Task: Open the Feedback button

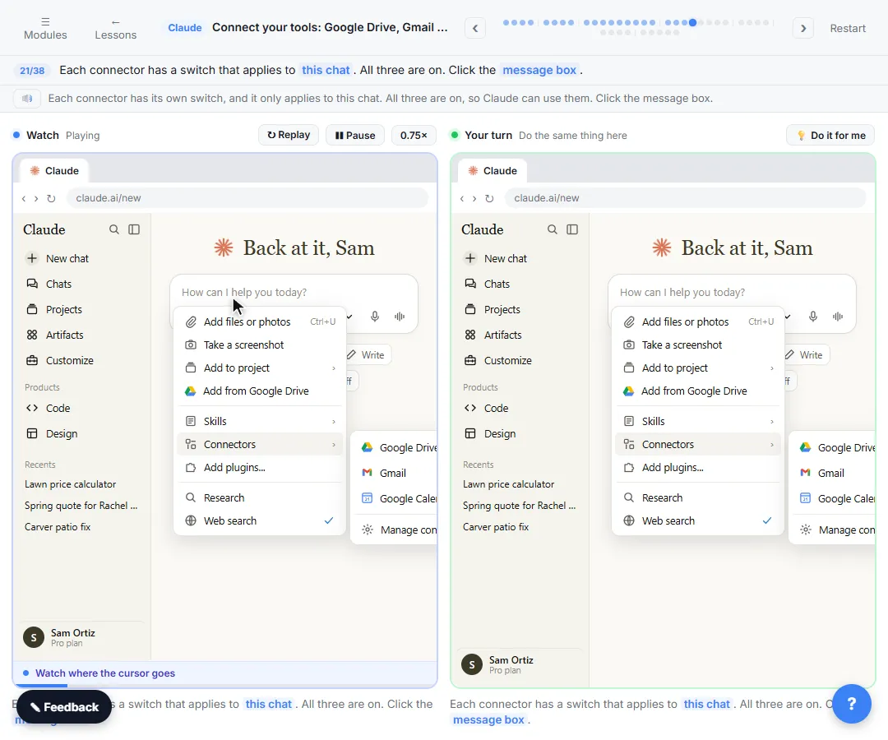Action: click(64, 706)
